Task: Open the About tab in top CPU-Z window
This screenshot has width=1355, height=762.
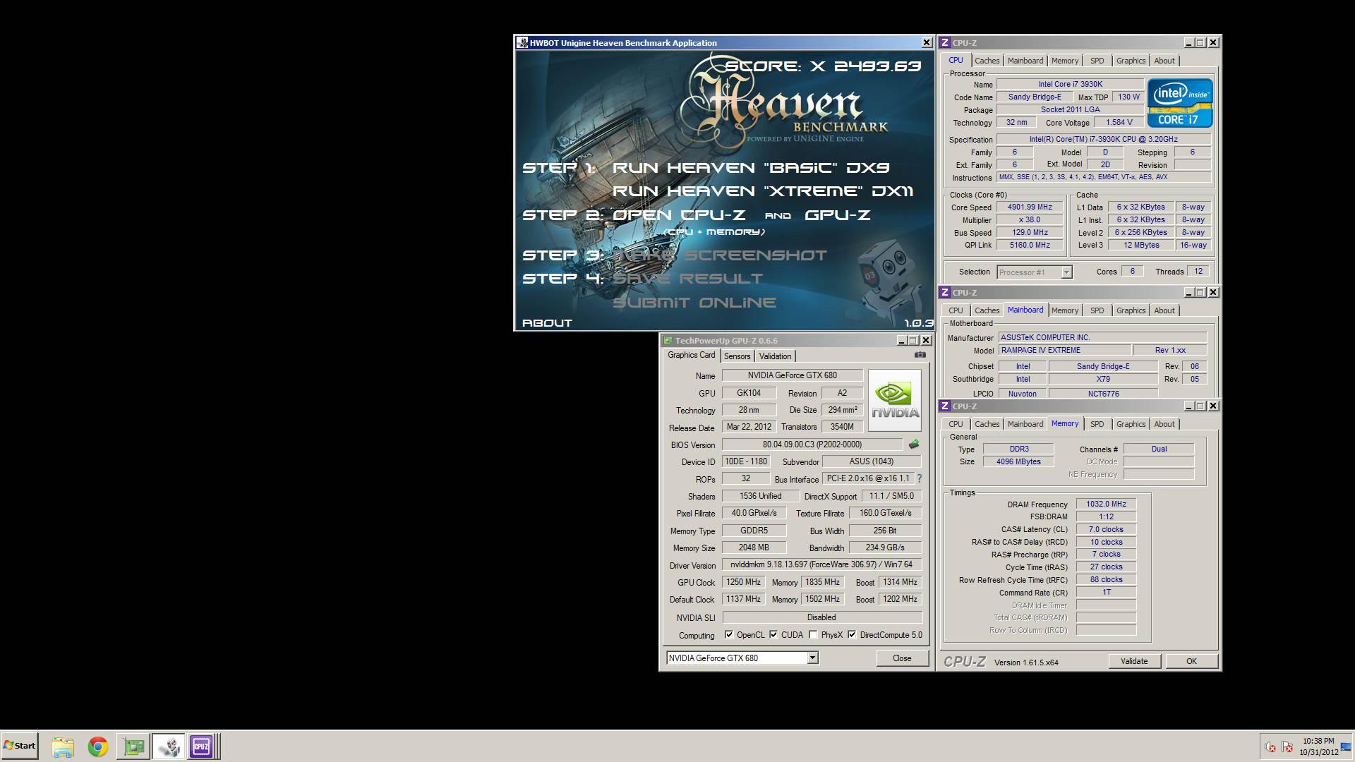Action: click(x=1164, y=61)
